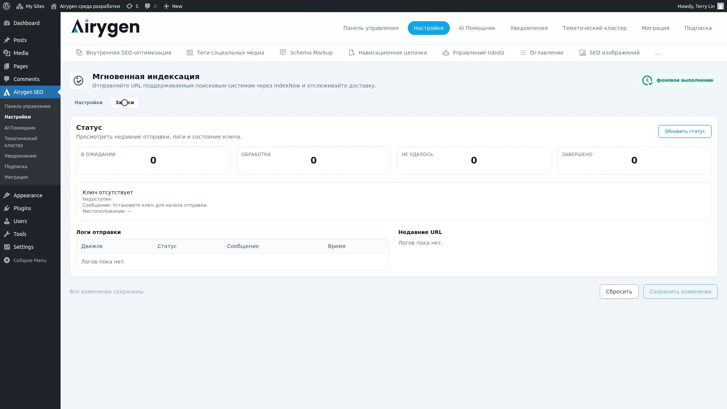This screenshot has height=409, width=727.
Task: Click the user avatar in admin bar
Action: pos(720,6)
